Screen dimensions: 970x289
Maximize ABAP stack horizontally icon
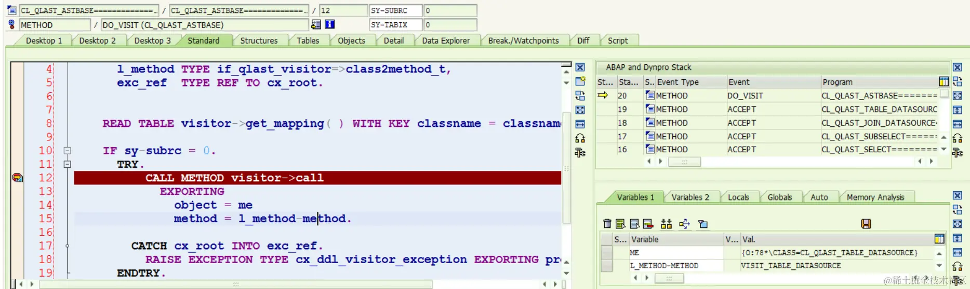(x=957, y=124)
